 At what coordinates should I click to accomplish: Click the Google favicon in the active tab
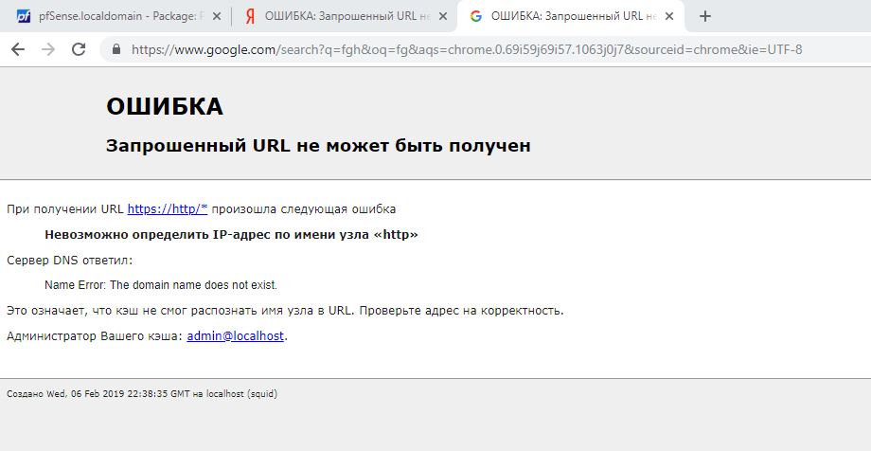[x=475, y=16]
